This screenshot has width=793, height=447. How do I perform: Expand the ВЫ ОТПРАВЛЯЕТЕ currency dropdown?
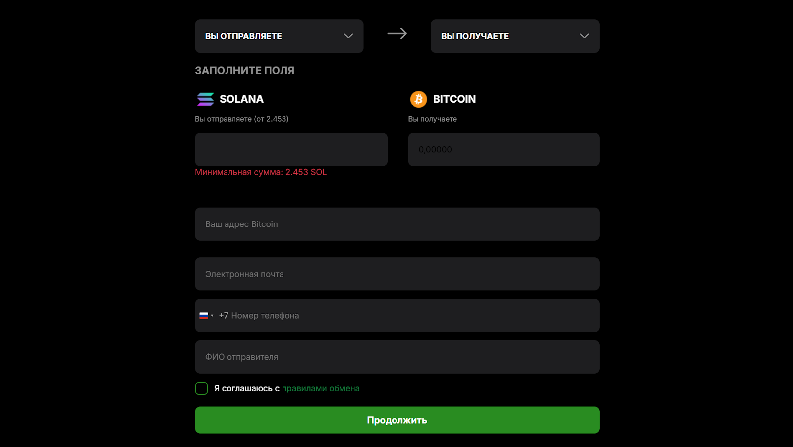click(x=279, y=36)
